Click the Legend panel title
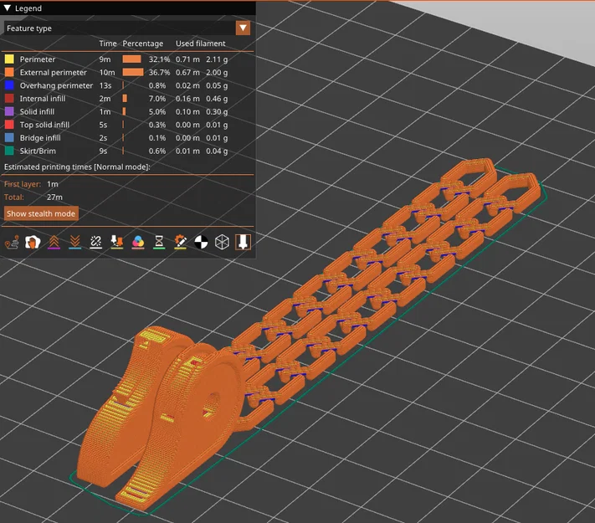This screenshot has width=595, height=523. (28, 8)
